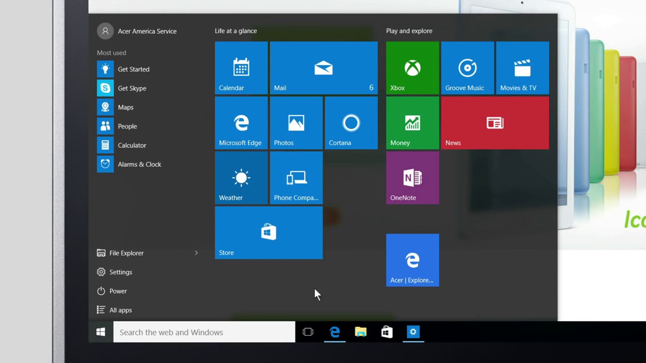
Task: Open the Cortana tile
Action: coord(351,123)
